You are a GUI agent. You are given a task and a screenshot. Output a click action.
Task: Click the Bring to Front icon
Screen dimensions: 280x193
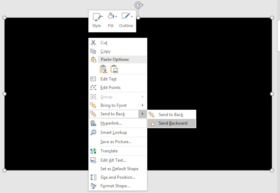93,105
